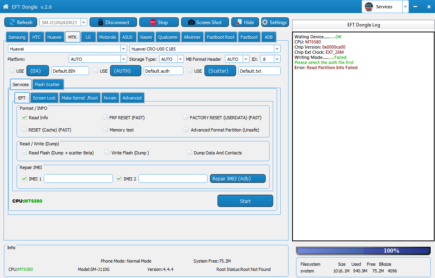Click the camera icon on Screen Shot

pyautogui.click(x=191, y=23)
